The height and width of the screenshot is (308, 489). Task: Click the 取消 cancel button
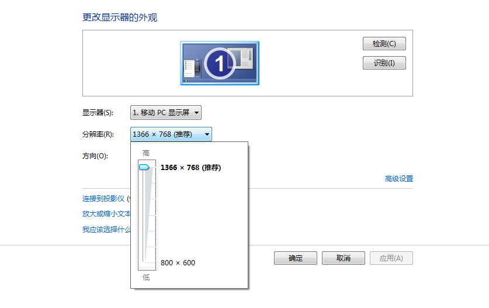[344, 258]
